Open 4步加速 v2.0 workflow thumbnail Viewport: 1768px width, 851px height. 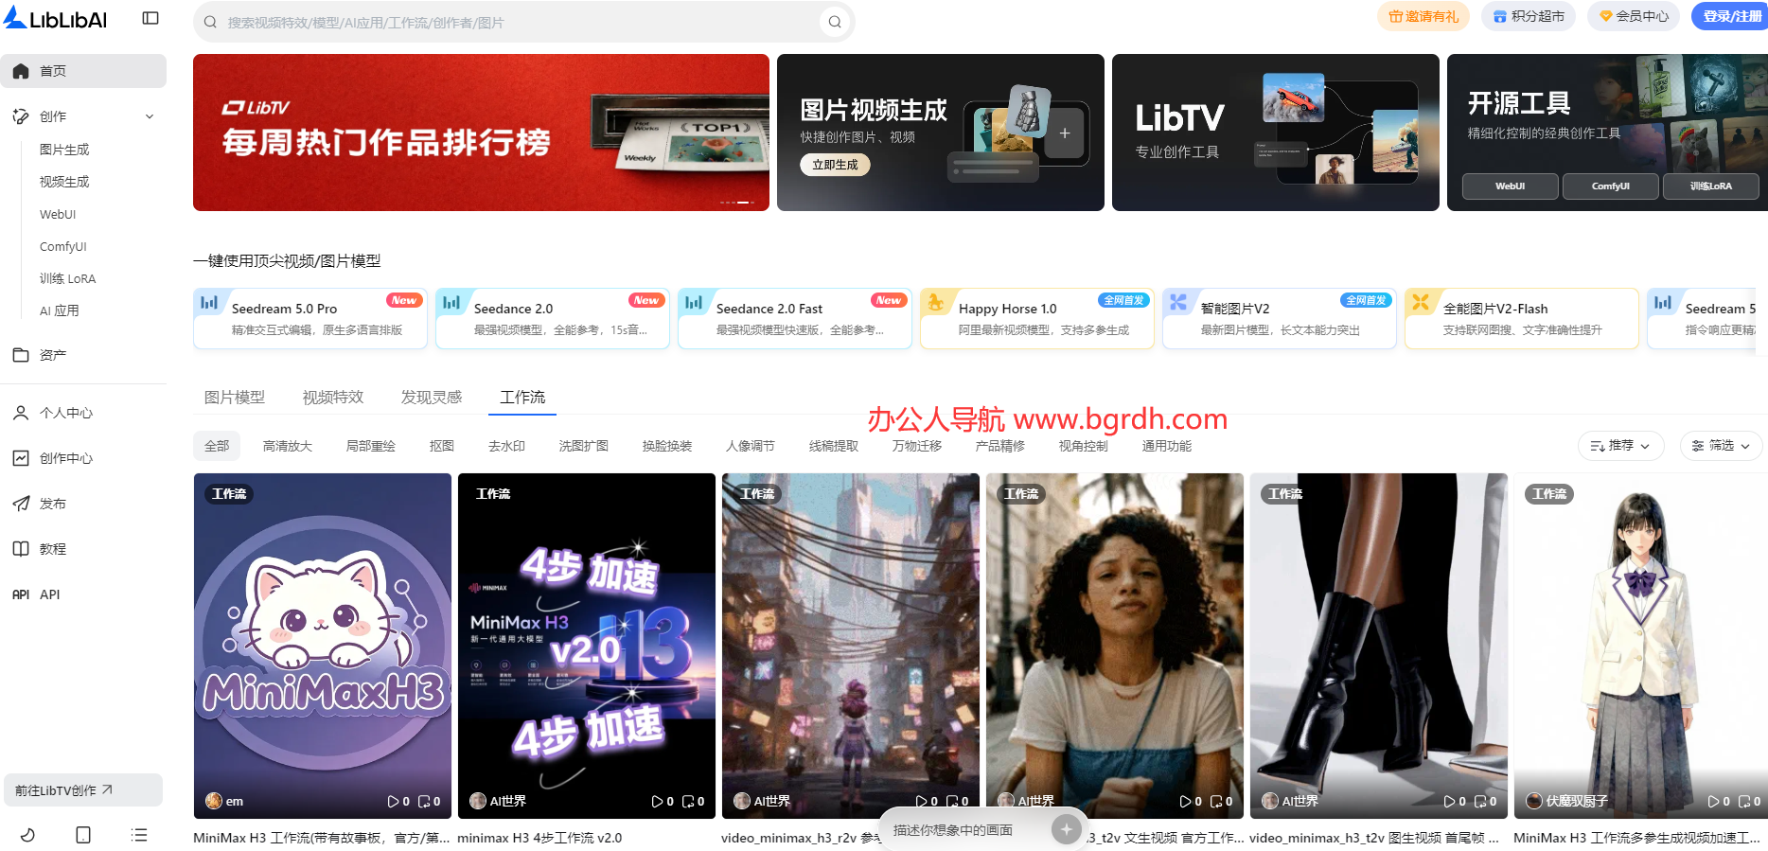(x=587, y=646)
